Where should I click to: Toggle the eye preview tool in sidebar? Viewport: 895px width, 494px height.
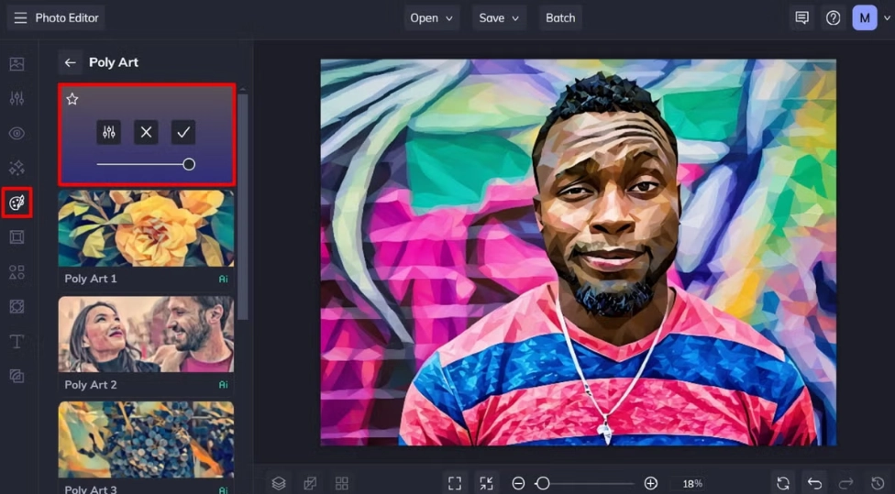click(x=17, y=133)
